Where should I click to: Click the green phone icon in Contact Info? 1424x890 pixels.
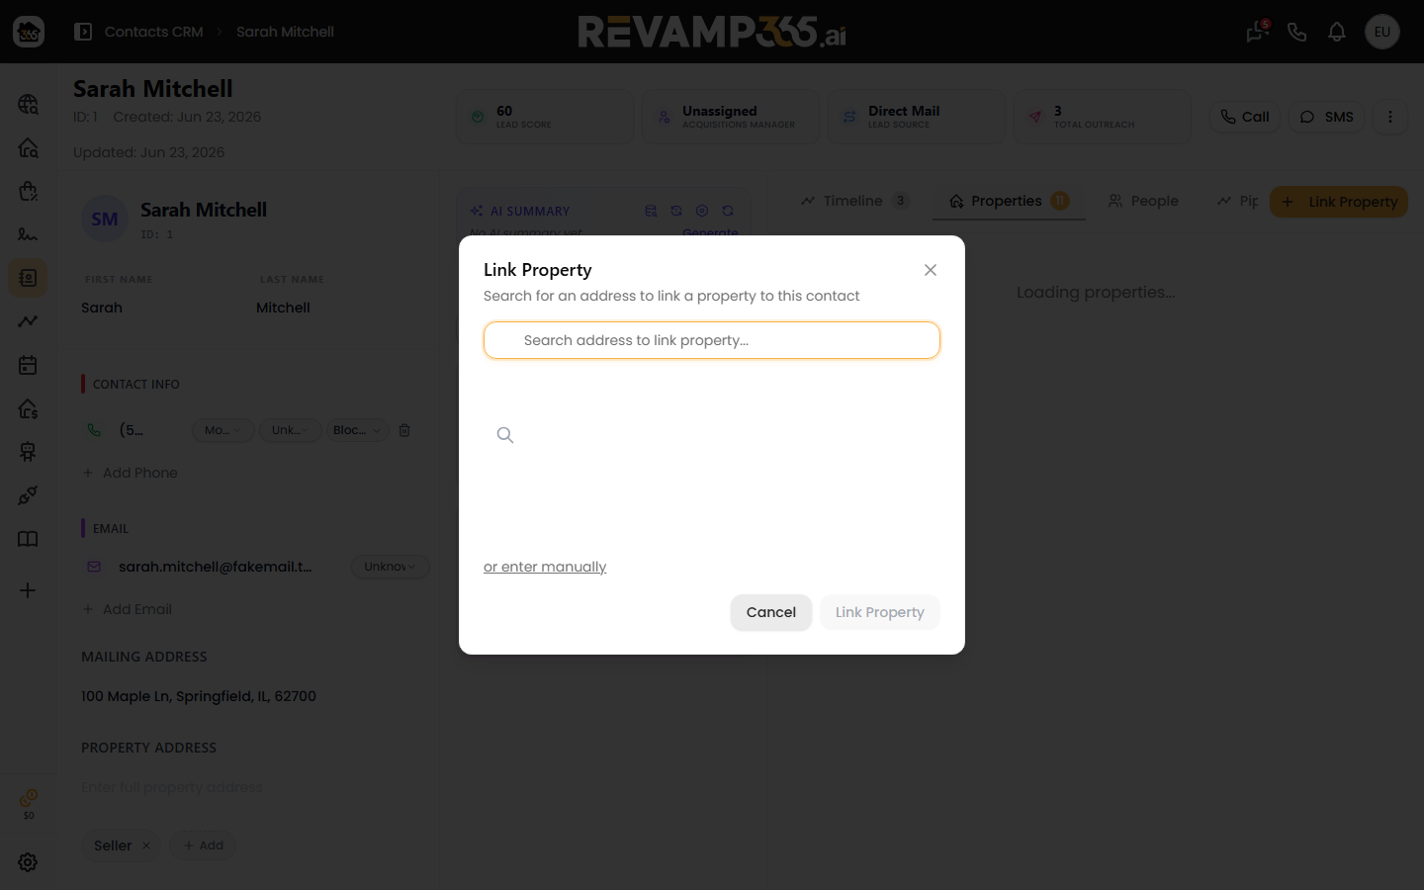94,430
